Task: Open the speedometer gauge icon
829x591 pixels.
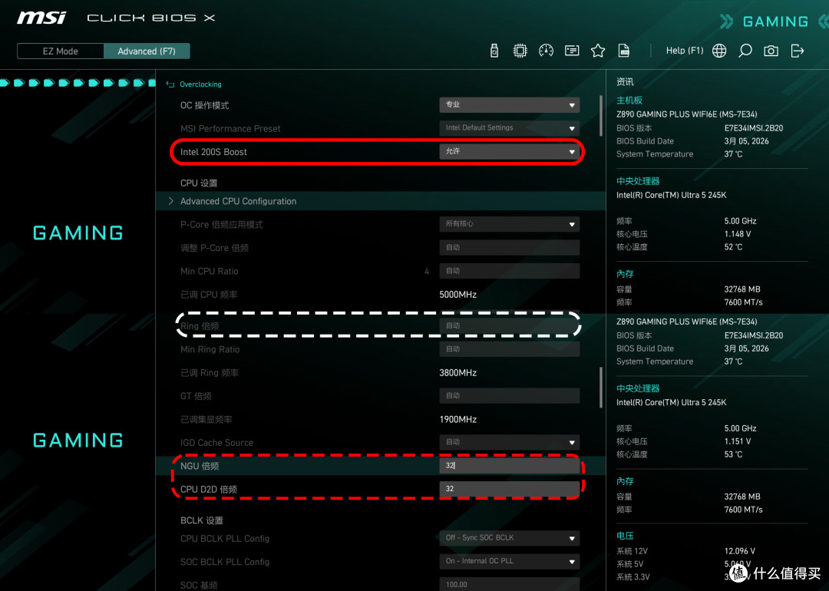Action: point(547,51)
